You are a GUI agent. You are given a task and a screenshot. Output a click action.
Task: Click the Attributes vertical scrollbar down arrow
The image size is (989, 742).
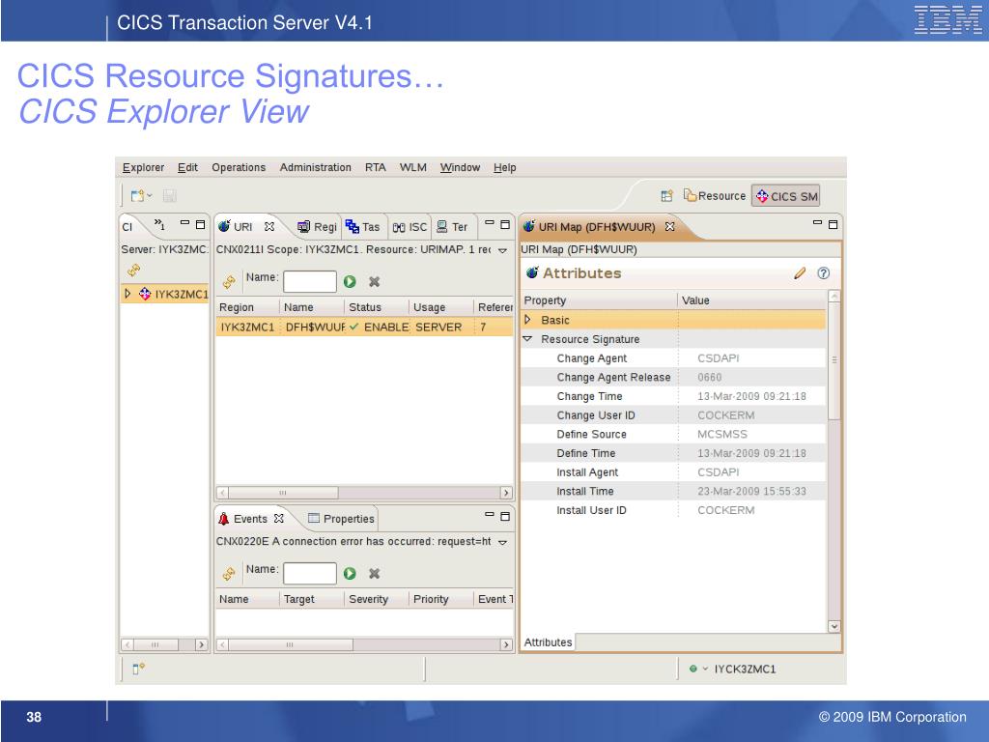(834, 626)
